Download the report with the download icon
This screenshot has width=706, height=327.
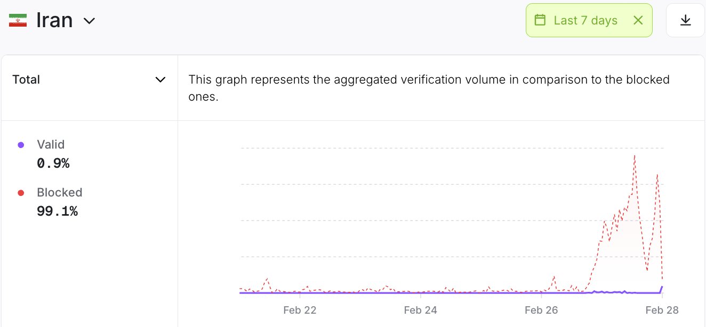coord(685,20)
